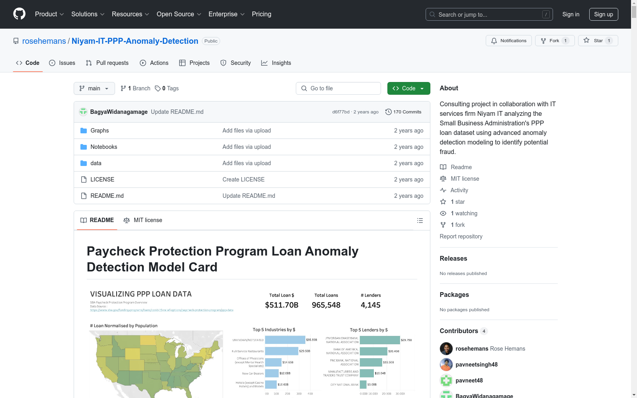This screenshot has width=637, height=398.
Task: Click the Sign in link
Action: click(571, 14)
